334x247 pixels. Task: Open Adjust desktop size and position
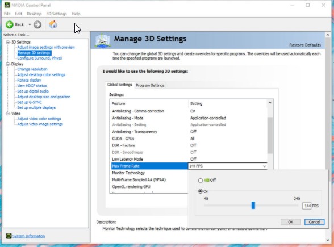pyautogui.click(x=44, y=97)
